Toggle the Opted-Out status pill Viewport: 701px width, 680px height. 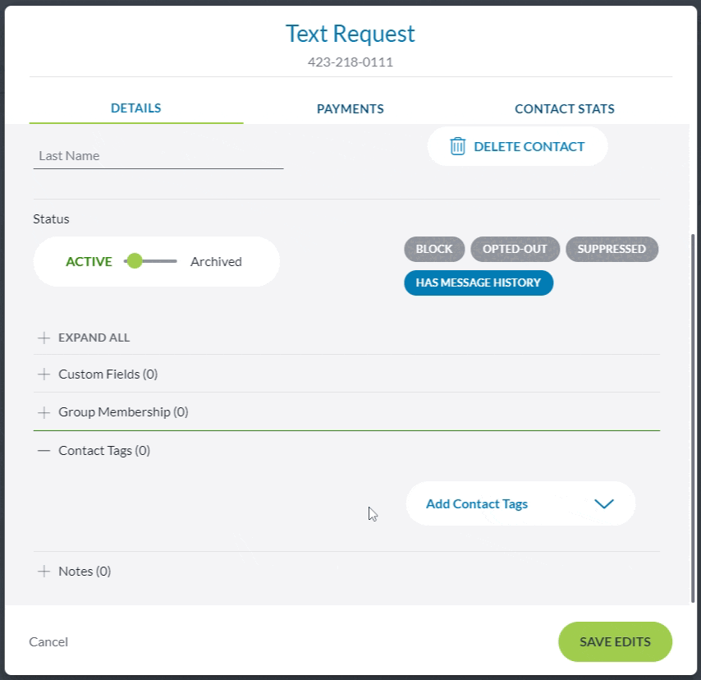[x=515, y=249]
